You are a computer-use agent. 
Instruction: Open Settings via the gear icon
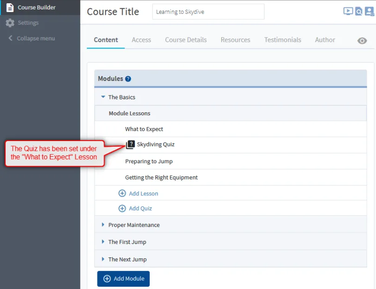click(10, 23)
